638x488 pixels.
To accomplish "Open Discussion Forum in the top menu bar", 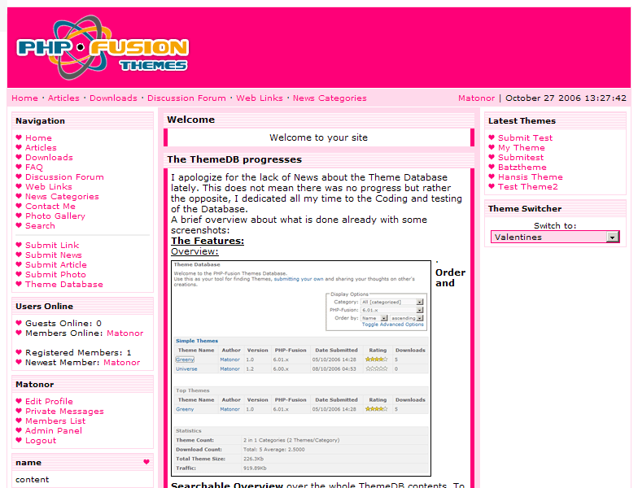I will [186, 98].
